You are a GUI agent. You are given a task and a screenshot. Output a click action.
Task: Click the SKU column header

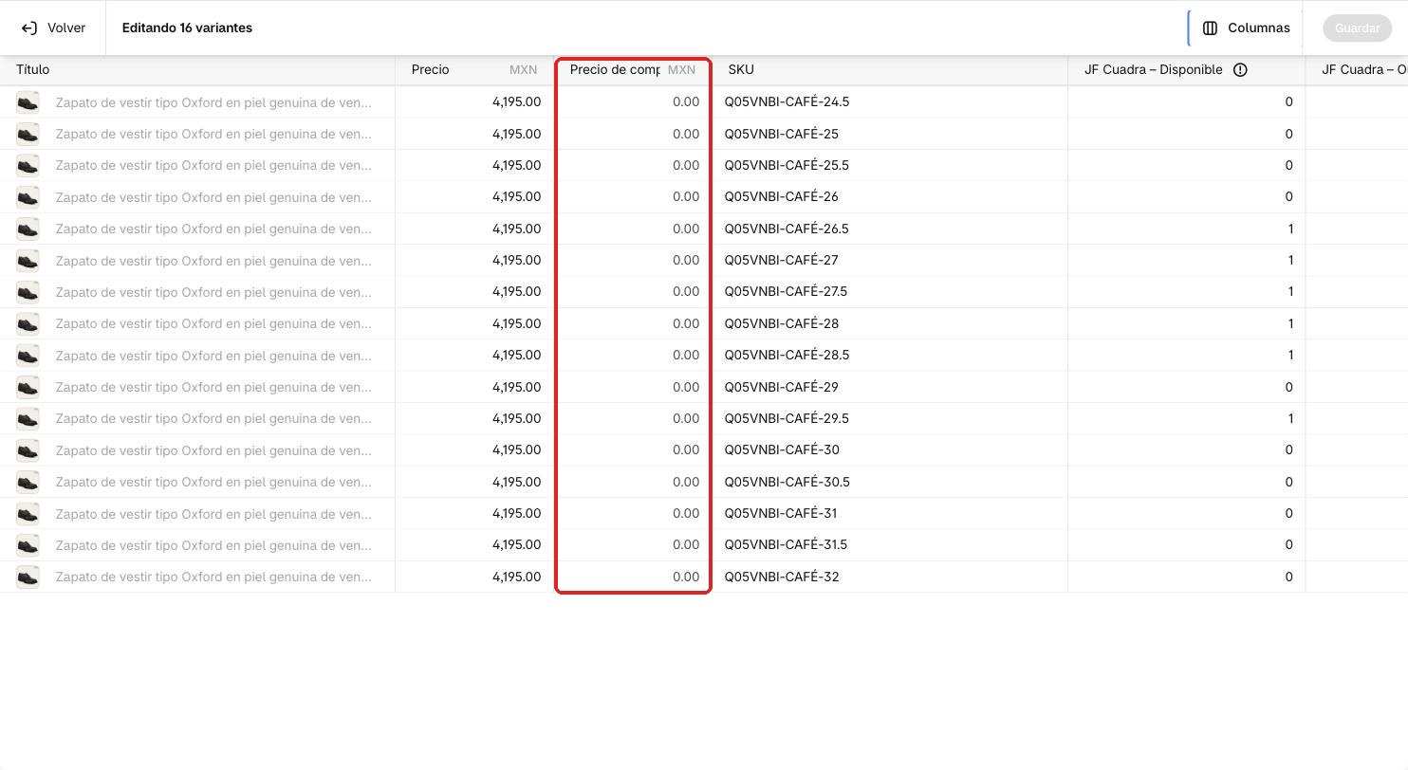coord(890,70)
